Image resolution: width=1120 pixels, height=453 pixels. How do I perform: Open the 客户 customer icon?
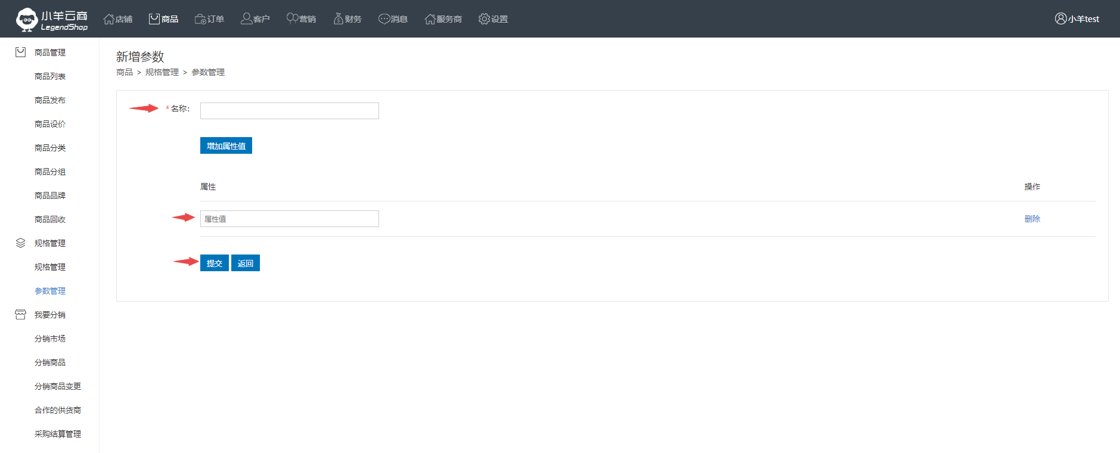tap(246, 19)
